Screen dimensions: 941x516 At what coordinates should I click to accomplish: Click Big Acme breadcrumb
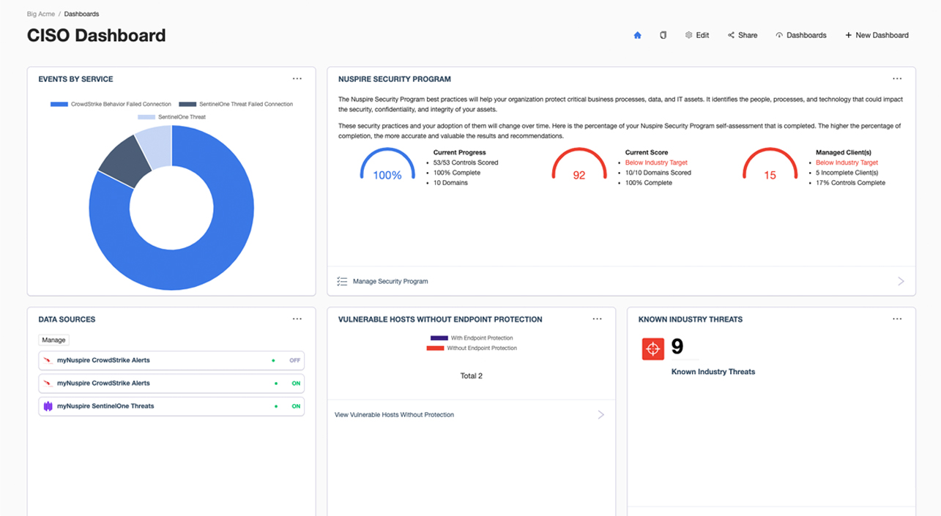40,14
